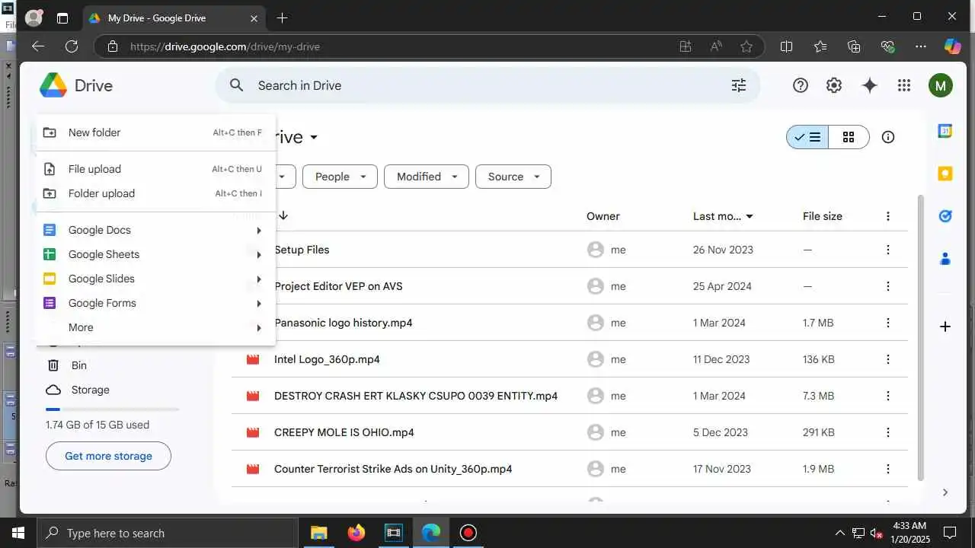Switch to grid layout view
Image resolution: width=975 pixels, height=548 pixels.
[849, 137]
